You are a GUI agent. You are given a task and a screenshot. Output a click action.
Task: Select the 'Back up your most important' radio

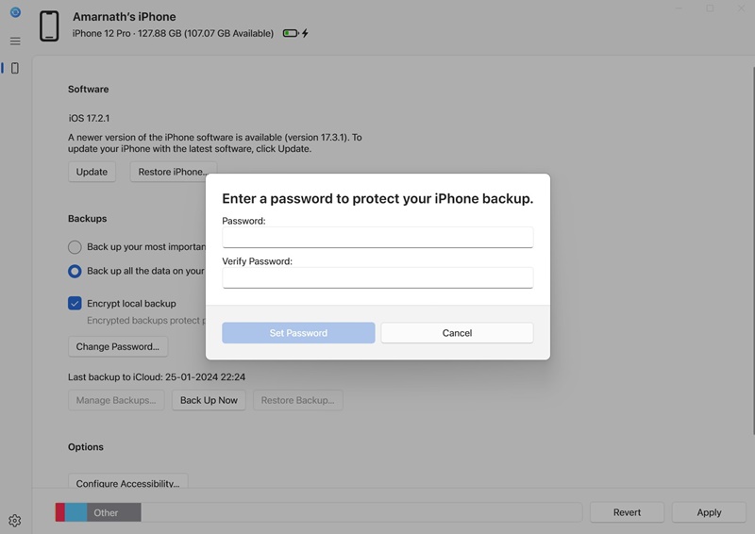tap(75, 247)
